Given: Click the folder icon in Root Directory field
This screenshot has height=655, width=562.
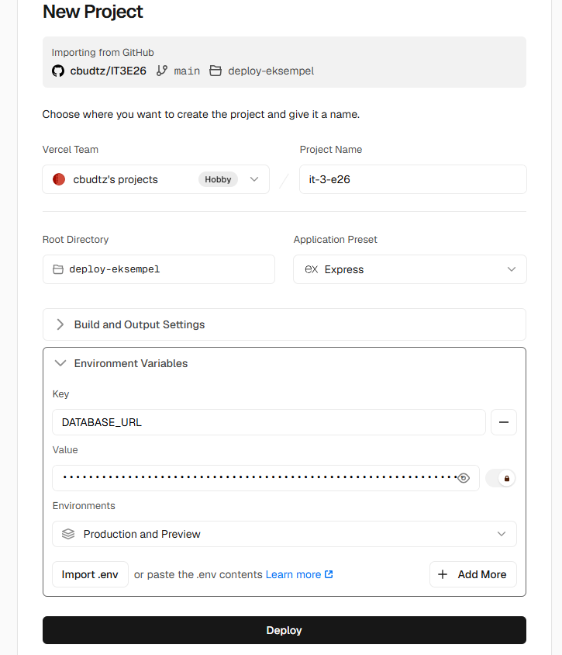Looking at the screenshot, I should tap(58, 269).
